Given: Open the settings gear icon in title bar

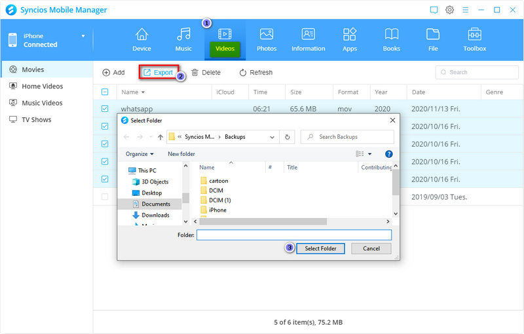Looking at the screenshot, I should pyautogui.click(x=449, y=10).
